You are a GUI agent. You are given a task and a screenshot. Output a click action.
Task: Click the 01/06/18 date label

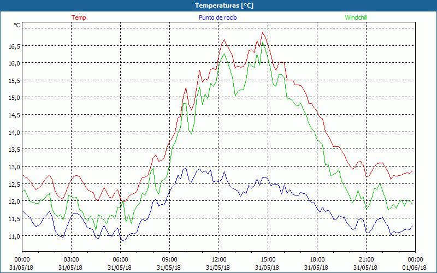[415, 268]
